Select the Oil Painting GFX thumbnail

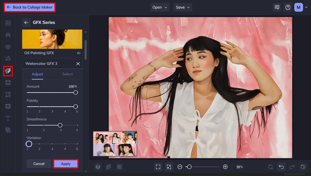[52, 39]
